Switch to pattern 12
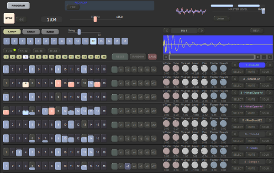The width and height of the screenshot is (274, 173). (x=93, y=41)
